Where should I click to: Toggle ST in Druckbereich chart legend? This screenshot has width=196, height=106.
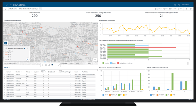point(167,95)
